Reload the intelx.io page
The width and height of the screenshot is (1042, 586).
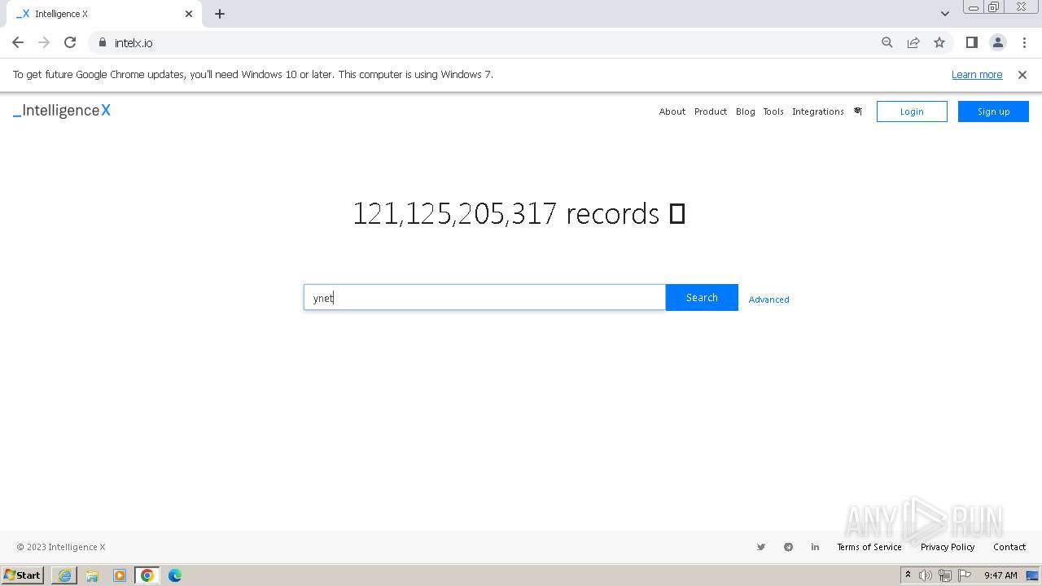70,42
